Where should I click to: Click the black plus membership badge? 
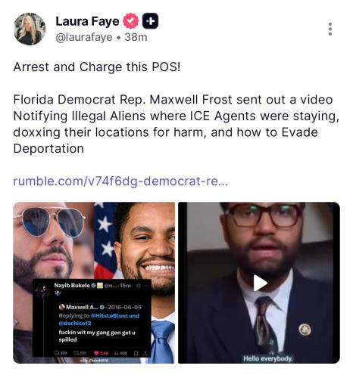(x=151, y=21)
